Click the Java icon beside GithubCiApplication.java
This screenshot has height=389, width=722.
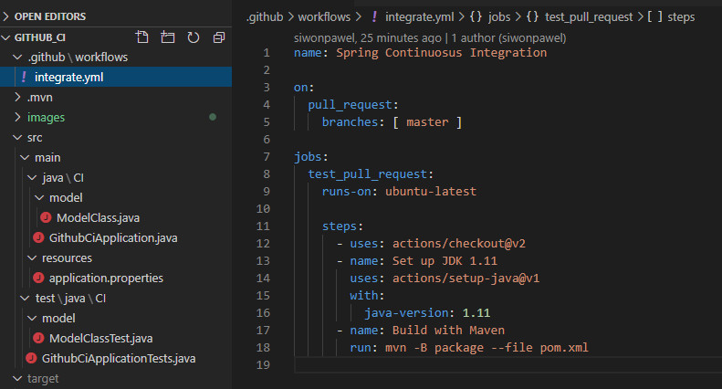pos(38,237)
